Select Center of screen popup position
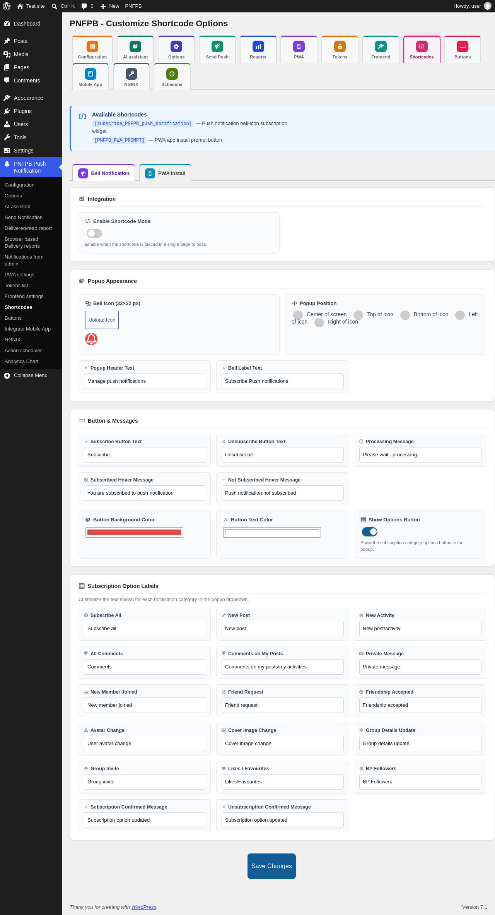The image size is (495, 915). 298,315
